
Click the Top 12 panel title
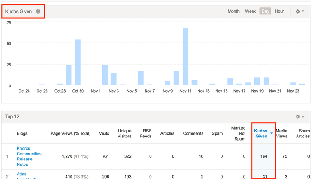[12, 117]
